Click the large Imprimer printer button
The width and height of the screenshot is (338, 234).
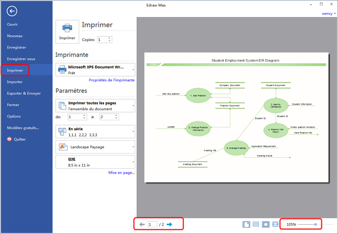coord(67,32)
